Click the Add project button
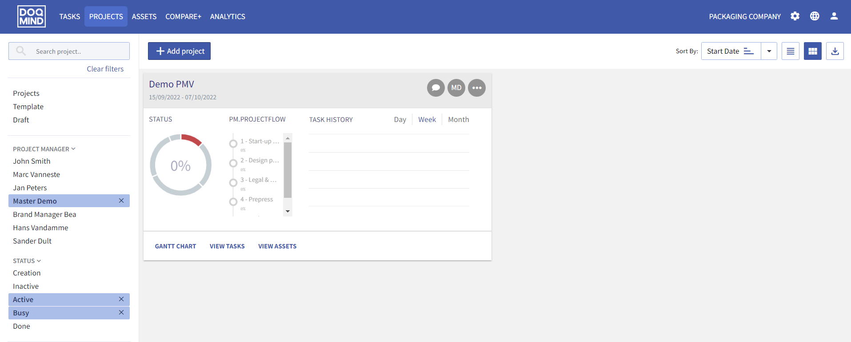Screen dimensions: 851x342 click(179, 51)
